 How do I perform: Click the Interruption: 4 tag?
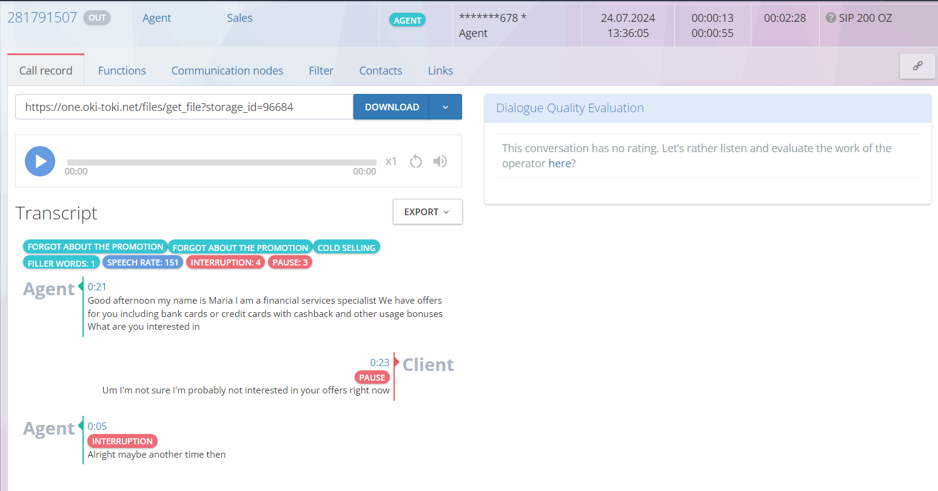point(225,262)
